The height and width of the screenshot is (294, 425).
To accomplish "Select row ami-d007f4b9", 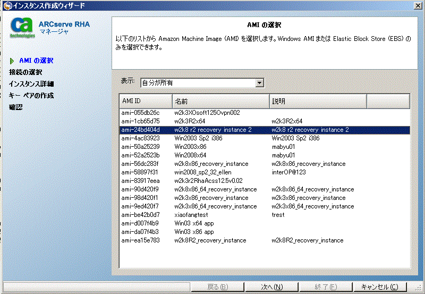I will pos(265,223).
